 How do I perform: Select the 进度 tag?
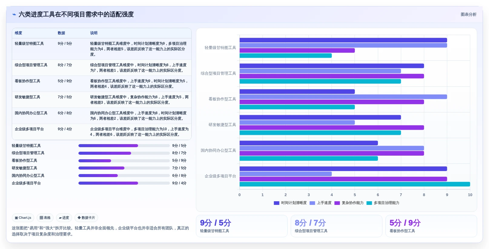point(64,218)
